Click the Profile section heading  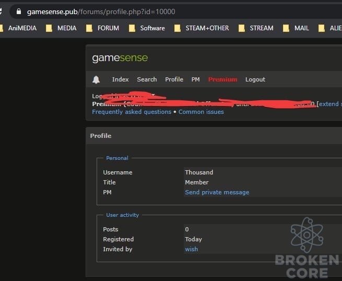[x=101, y=136]
